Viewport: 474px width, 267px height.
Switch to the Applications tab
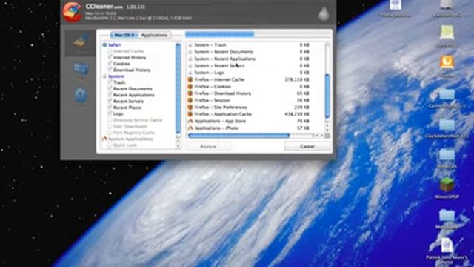[x=154, y=35]
